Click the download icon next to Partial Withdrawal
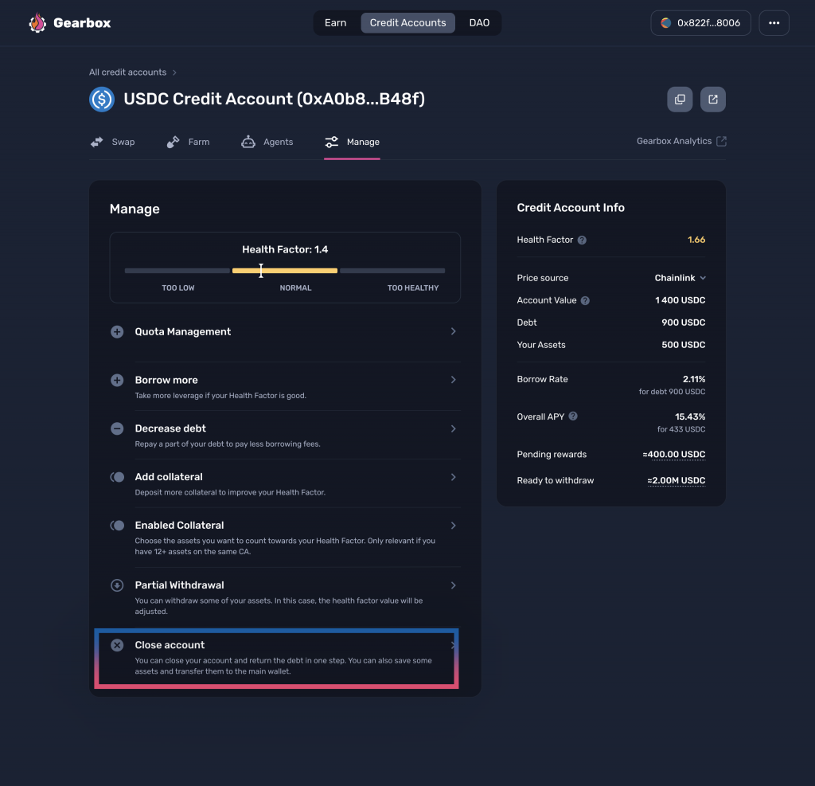The height and width of the screenshot is (786, 815). [117, 585]
